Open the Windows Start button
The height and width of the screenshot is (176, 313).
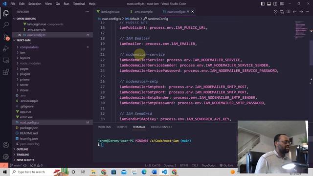click(5, 172)
